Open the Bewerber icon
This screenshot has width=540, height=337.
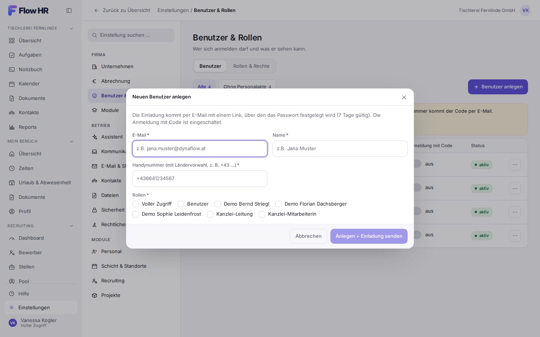12,253
